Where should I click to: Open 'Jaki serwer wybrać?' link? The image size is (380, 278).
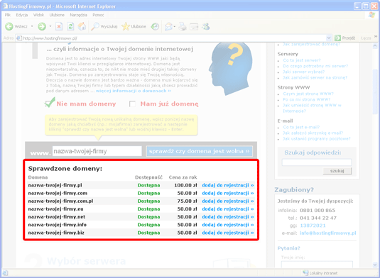point(304,72)
